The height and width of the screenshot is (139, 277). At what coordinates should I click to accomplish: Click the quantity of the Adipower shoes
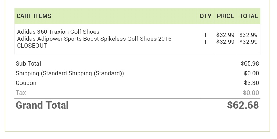tap(205, 42)
